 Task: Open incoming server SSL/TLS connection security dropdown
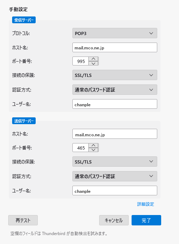[115, 75]
